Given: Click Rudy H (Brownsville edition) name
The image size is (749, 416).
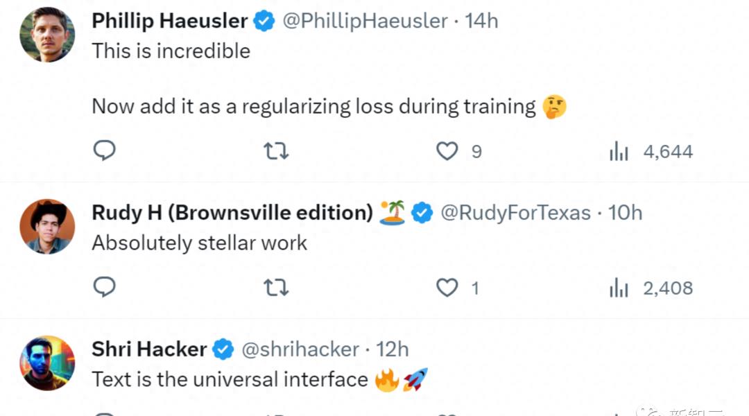Looking at the screenshot, I should pos(232,212).
